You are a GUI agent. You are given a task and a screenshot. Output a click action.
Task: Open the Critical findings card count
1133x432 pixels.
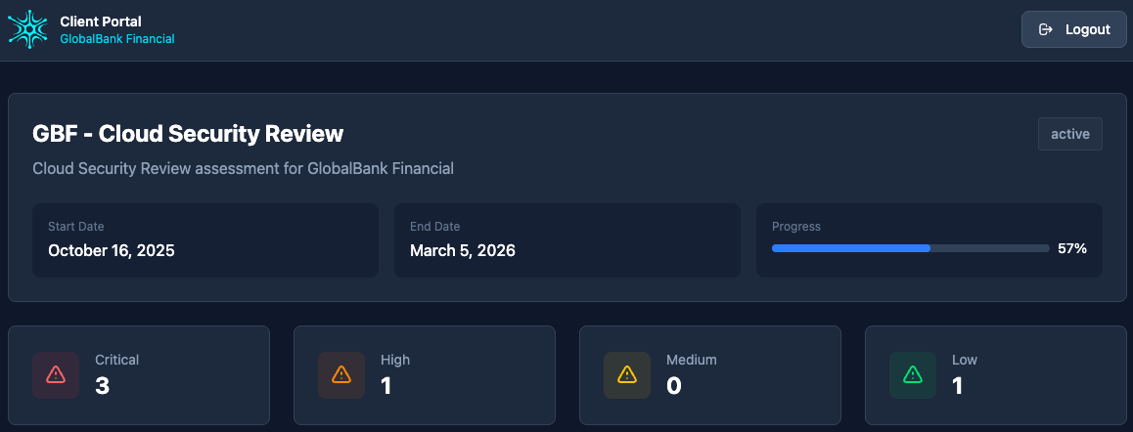click(x=103, y=386)
